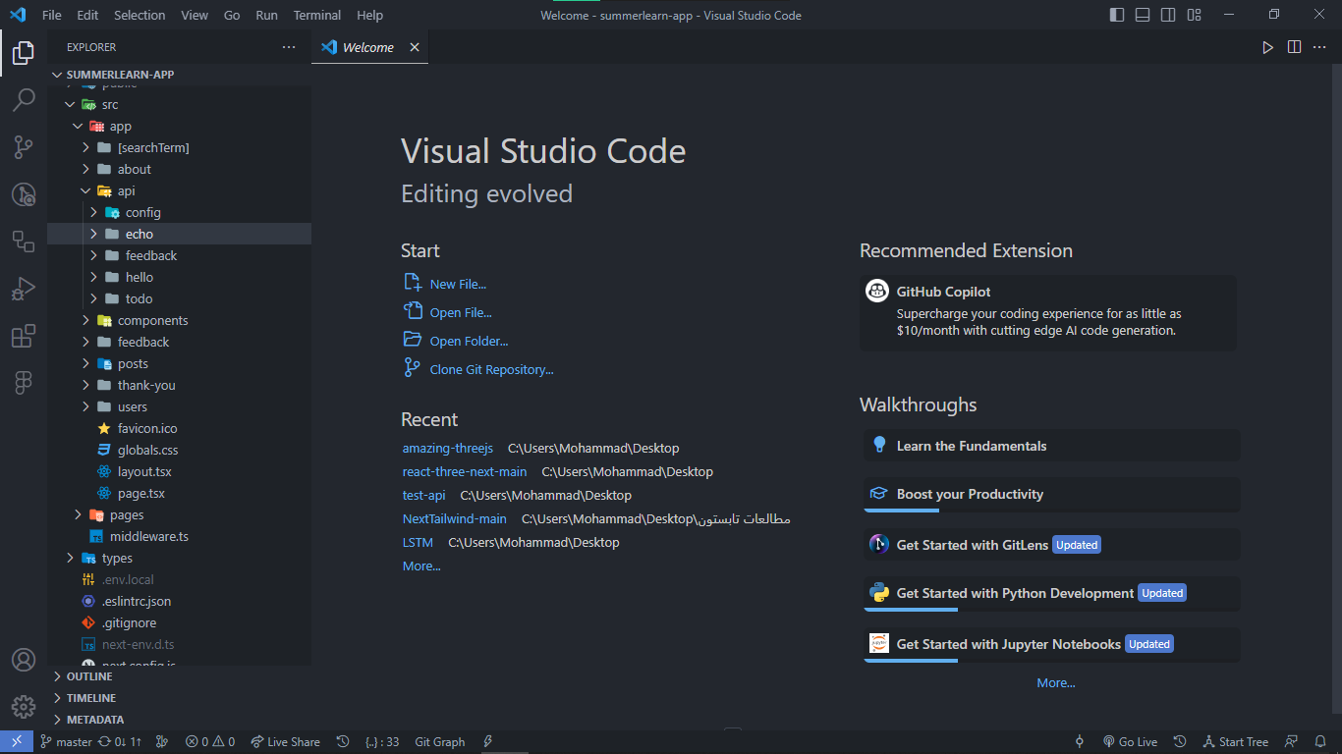This screenshot has width=1342, height=754.
Task: Click the lightning bolt status bar icon
Action: (x=488, y=742)
